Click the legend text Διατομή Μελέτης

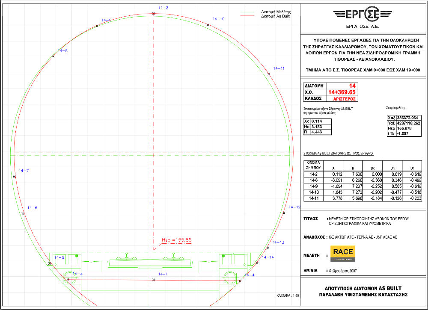276,12
